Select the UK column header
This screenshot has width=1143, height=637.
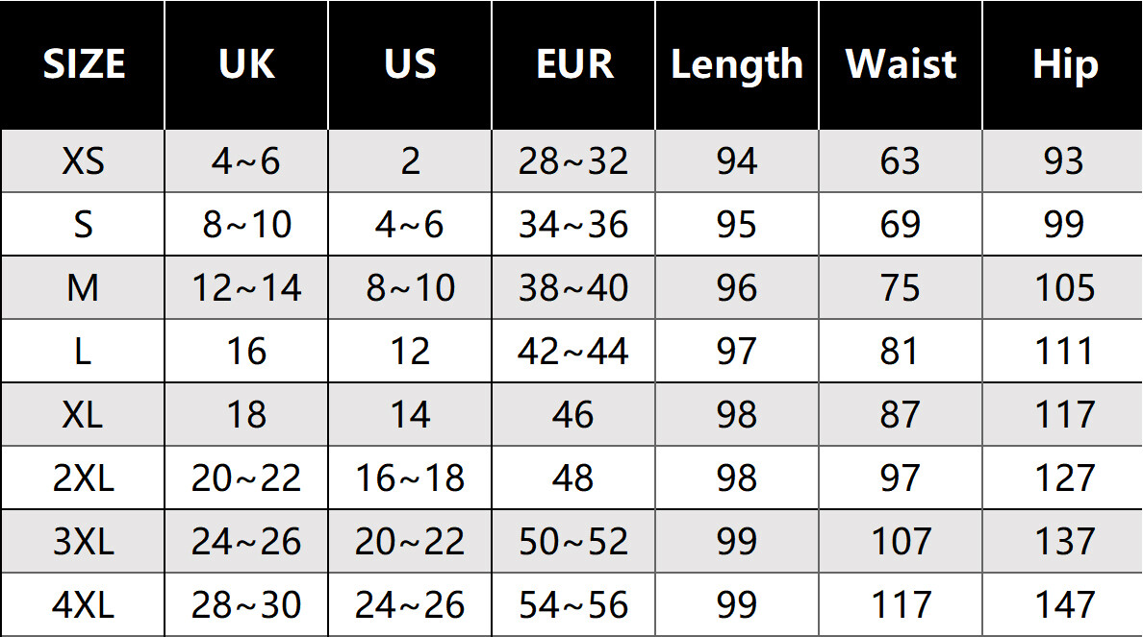(x=246, y=64)
